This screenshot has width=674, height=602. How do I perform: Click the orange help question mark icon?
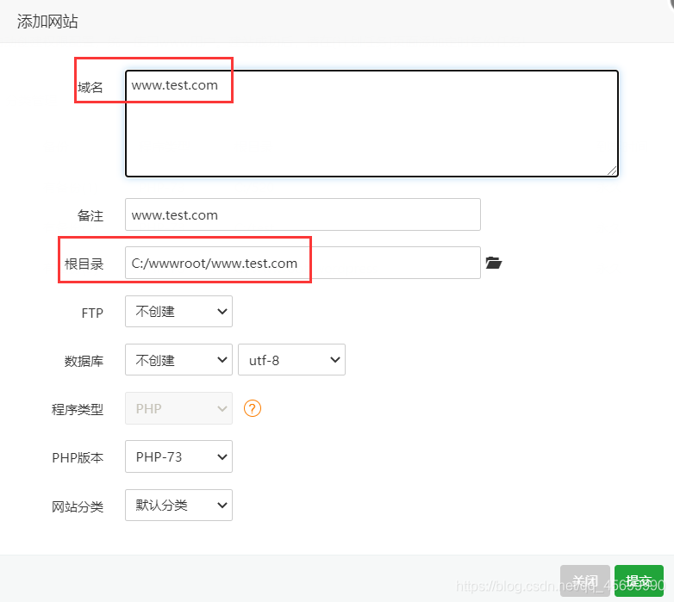click(253, 408)
